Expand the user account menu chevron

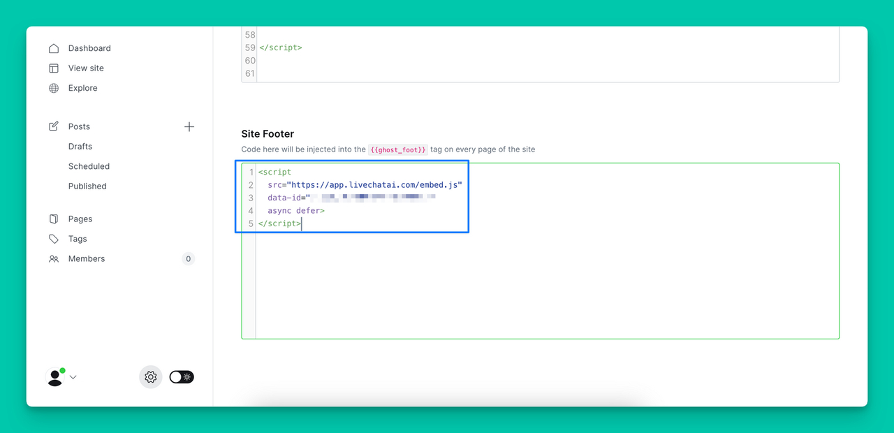73,377
